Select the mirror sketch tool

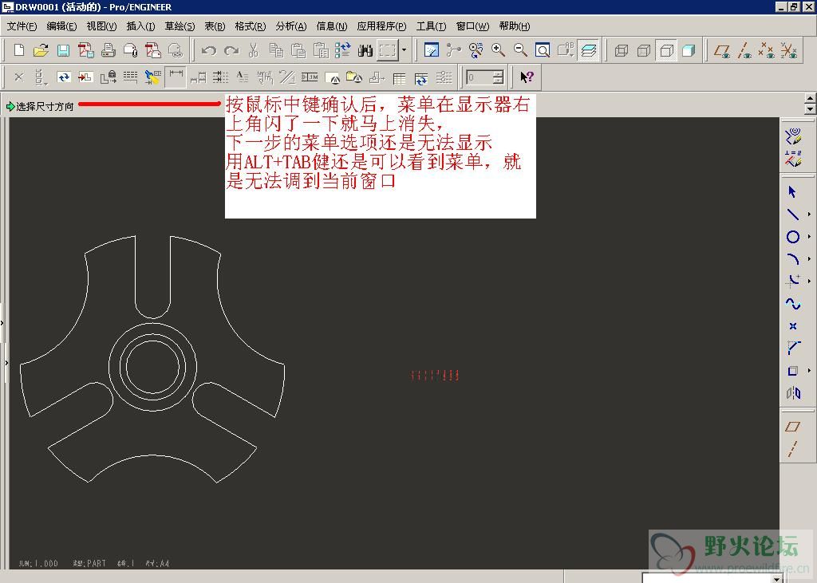tap(793, 393)
